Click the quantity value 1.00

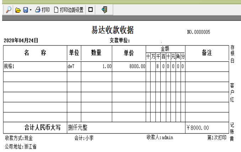coord(107,67)
